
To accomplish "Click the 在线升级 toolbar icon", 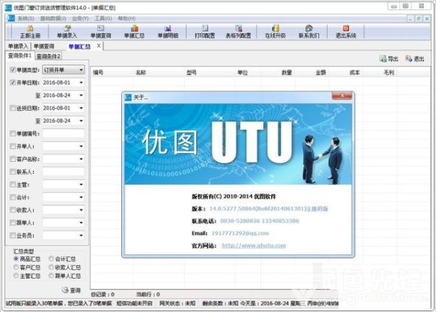I will [x=275, y=32].
